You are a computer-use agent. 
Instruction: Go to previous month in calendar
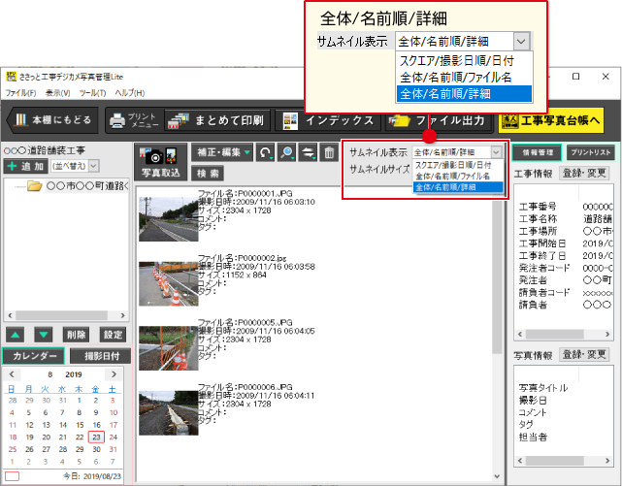11,373
